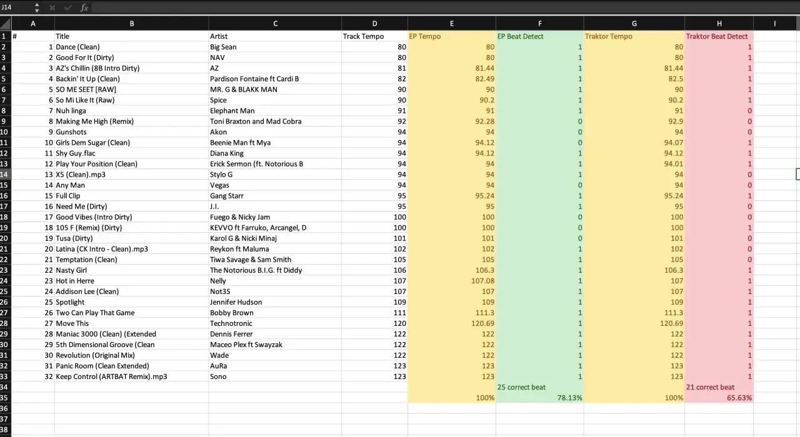Screen dimensions: 800x437
Task: Select the artist cell 'Technotronic'
Action: (275, 323)
